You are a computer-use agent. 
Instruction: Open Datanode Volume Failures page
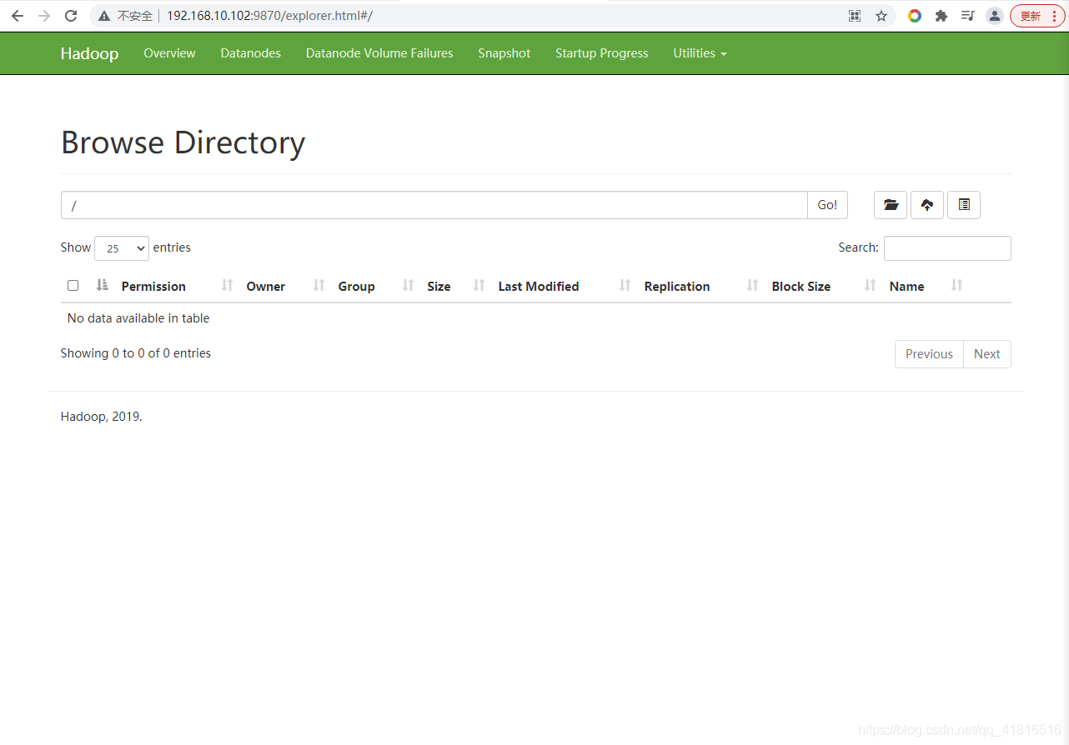tap(379, 53)
